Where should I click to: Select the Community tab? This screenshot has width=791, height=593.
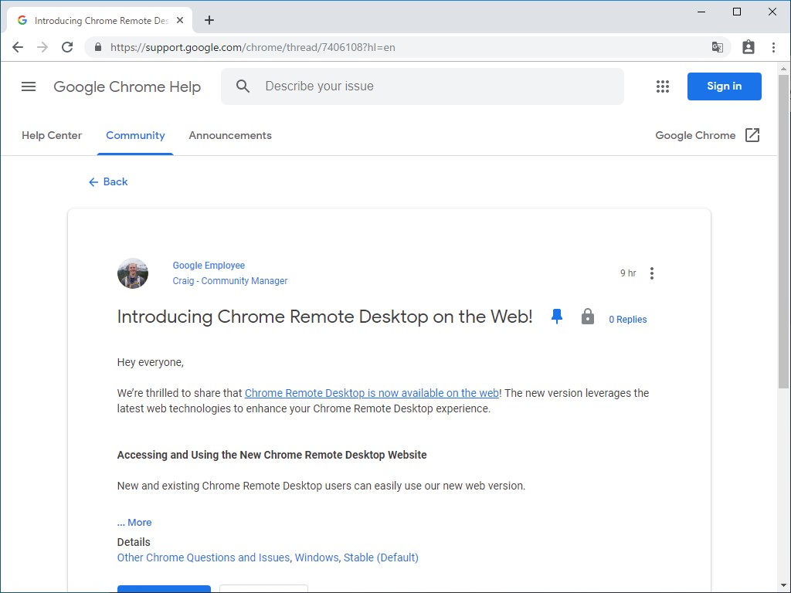(x=135, y=135)
